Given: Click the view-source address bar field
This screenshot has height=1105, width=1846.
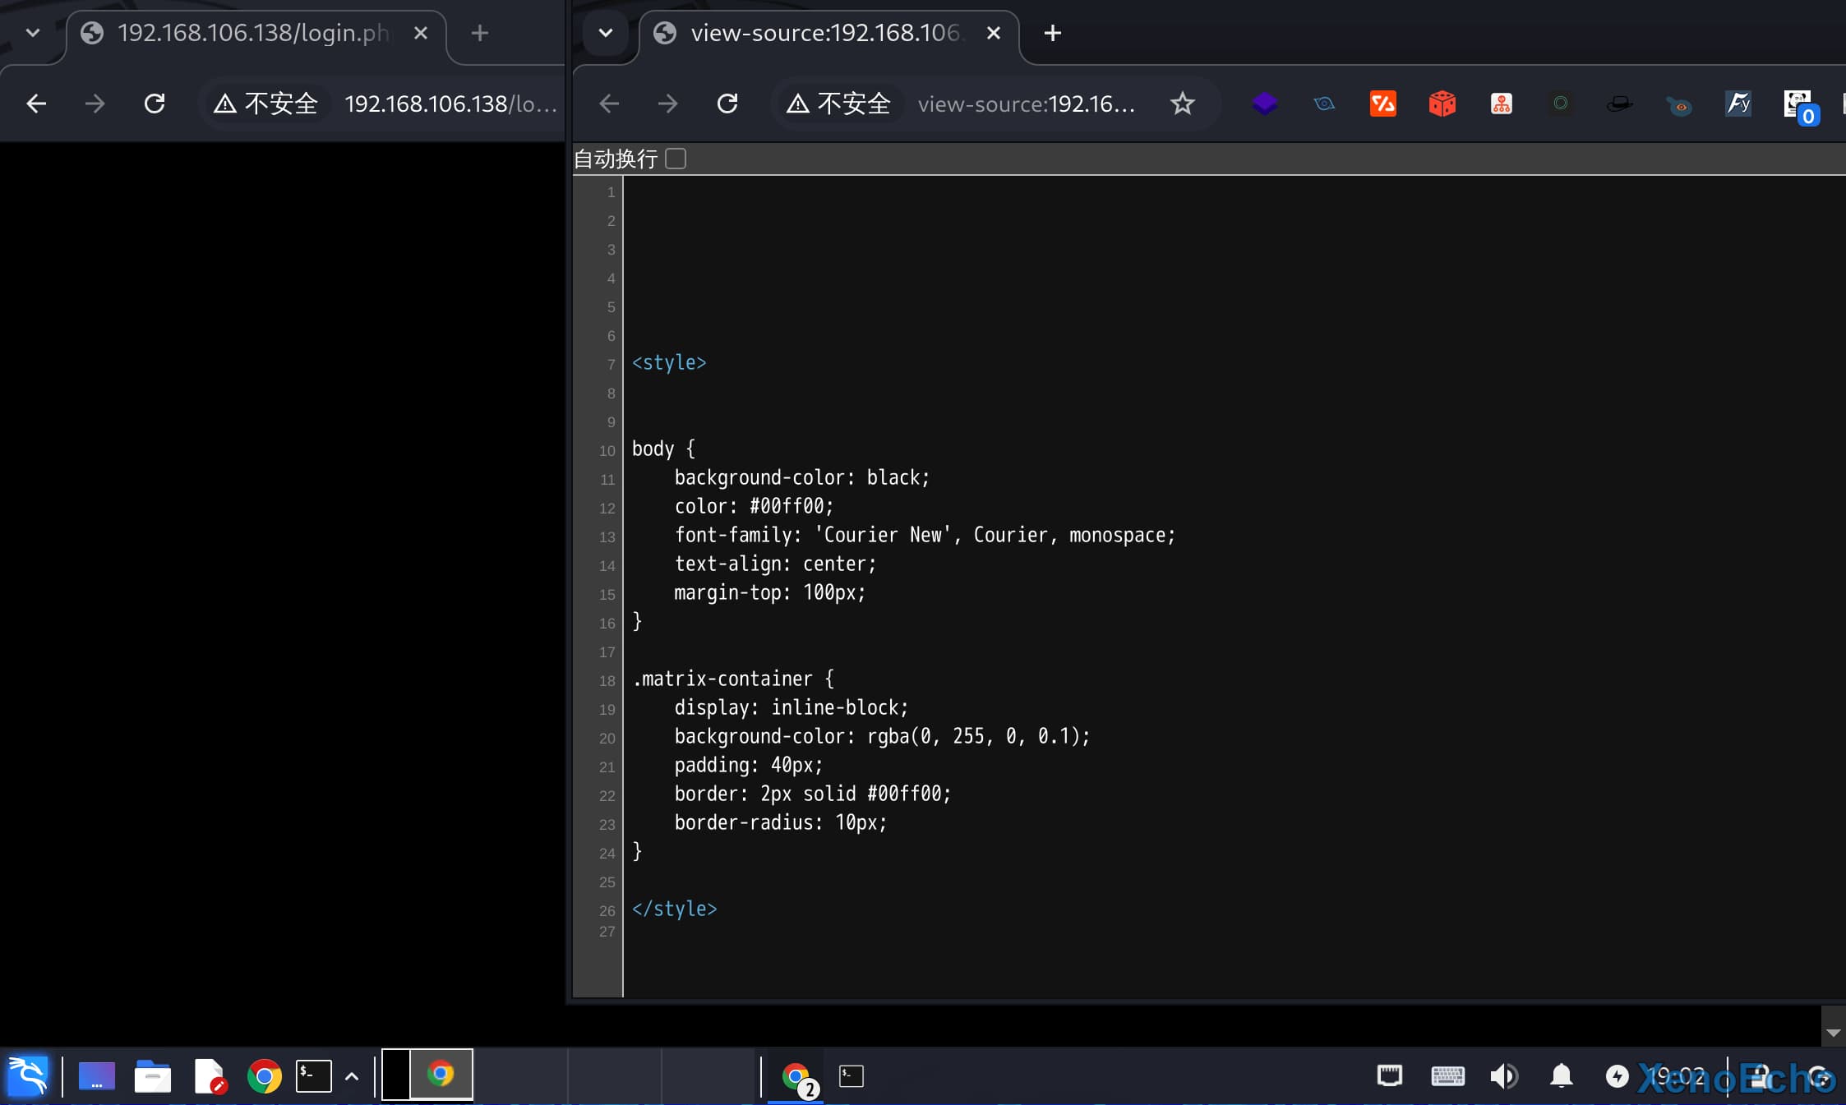Looking at the screenshot, I should click(x=1027, y=104).
